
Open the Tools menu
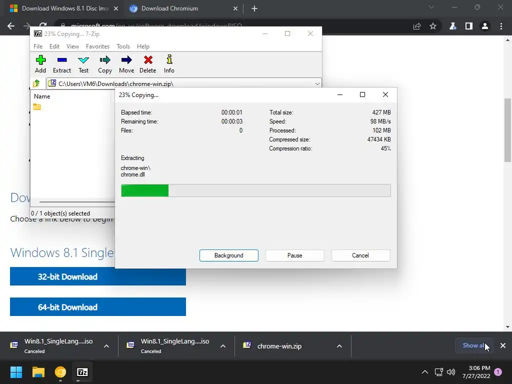click(123, 46)
